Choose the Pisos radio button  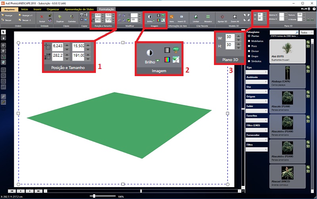click(249, 46)
